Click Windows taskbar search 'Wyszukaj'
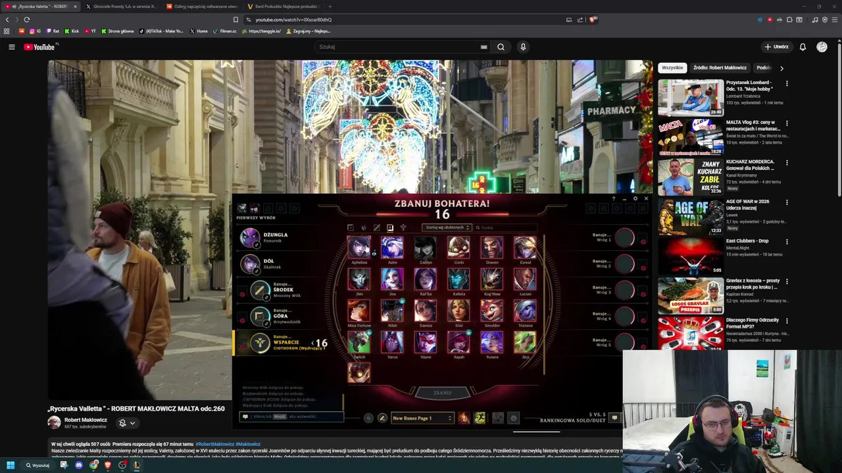 pos(38,465)
